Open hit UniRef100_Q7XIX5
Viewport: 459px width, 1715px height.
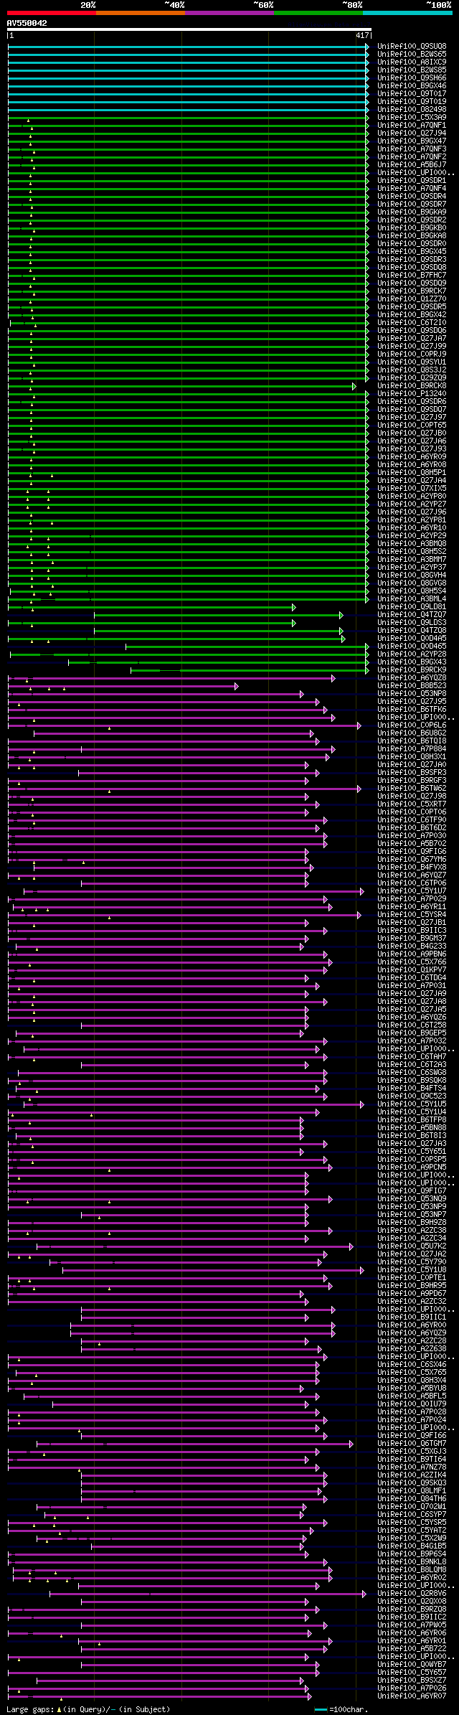[x=412, y=489]
